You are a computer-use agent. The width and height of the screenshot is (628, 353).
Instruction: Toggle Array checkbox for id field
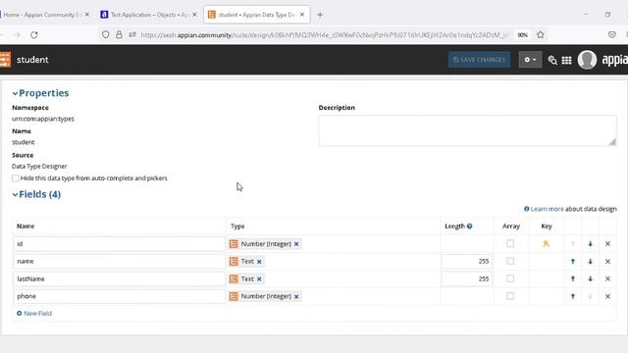coord(510,243)
